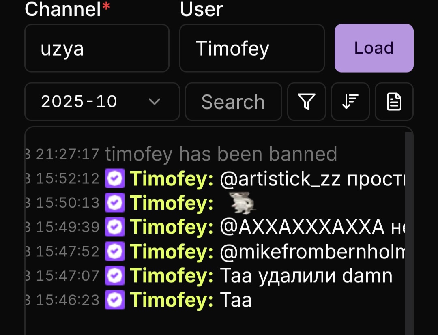Click verified badge on the 15:52:12 message
Viewport: 438px width, 335px height.
coord(115,179)
